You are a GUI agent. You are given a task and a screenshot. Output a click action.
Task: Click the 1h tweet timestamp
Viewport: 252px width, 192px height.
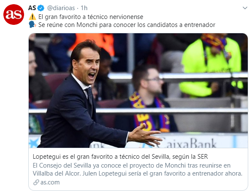pos(84,8)
